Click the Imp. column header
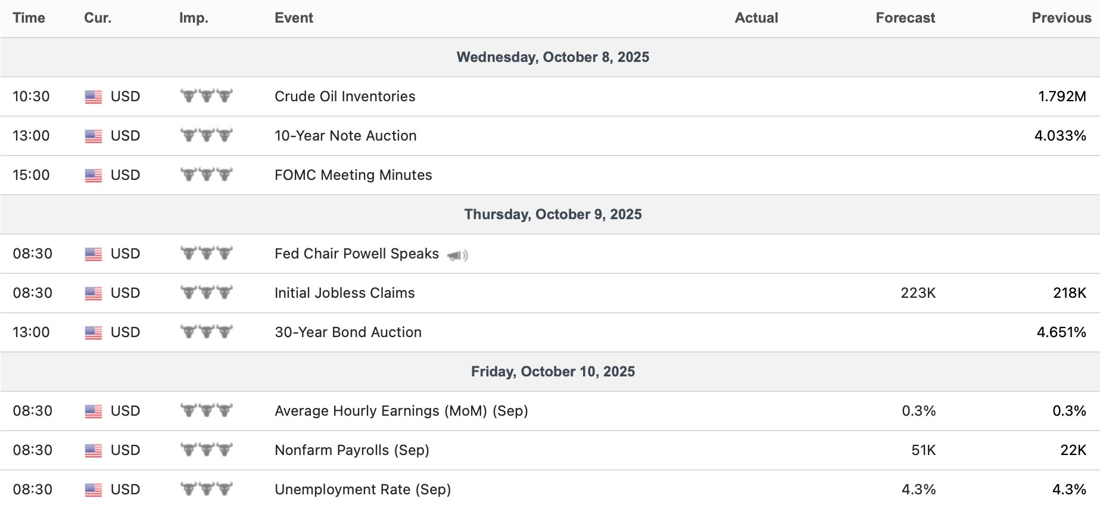Viewport: 1100px width, 511px height. coord(194,18)
